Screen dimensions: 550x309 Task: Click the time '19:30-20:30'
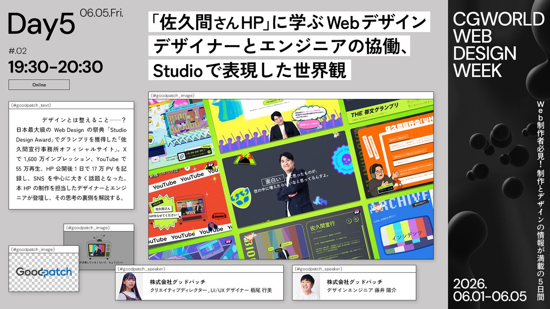point(55,67)
